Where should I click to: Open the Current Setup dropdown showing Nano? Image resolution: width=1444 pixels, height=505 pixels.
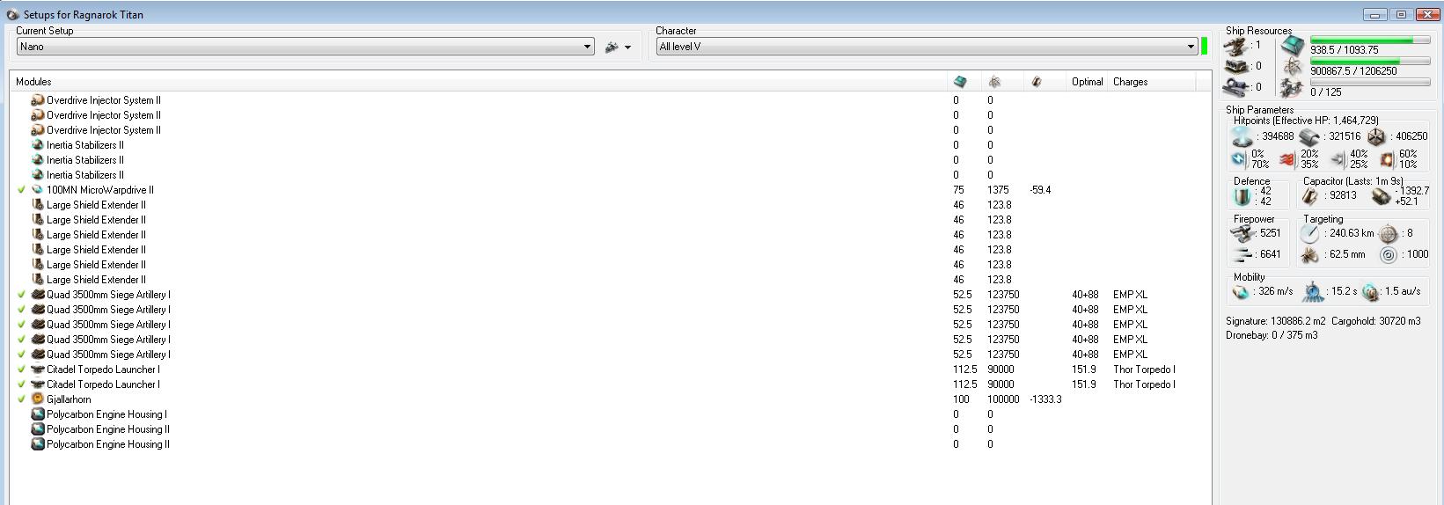305,47
